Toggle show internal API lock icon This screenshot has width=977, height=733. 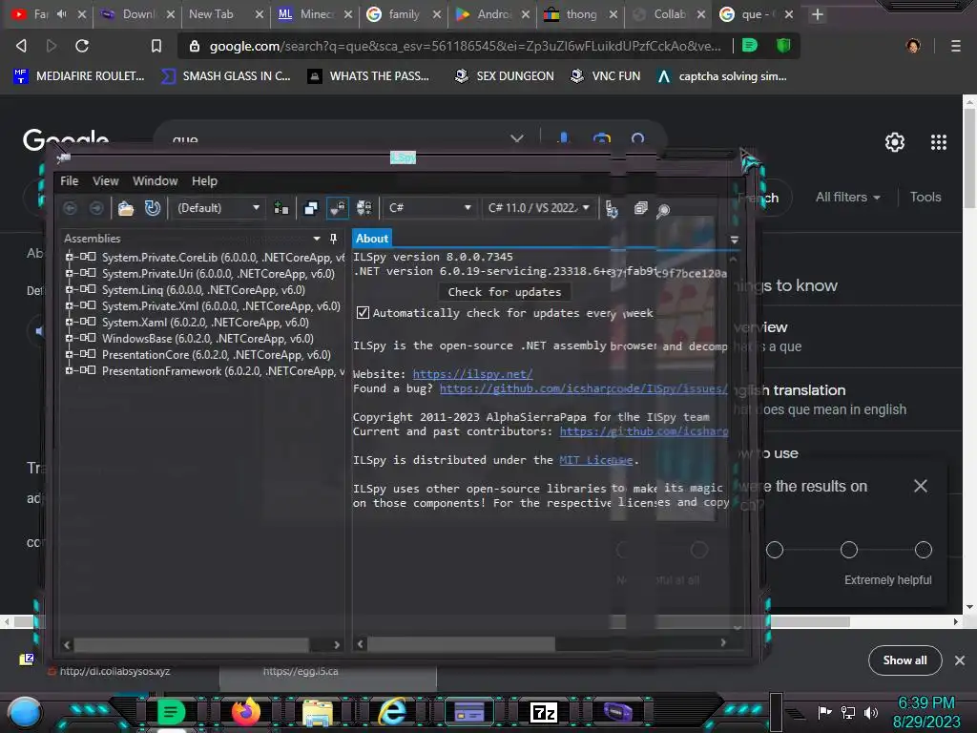pyautogui.click(x=337, y=208)
